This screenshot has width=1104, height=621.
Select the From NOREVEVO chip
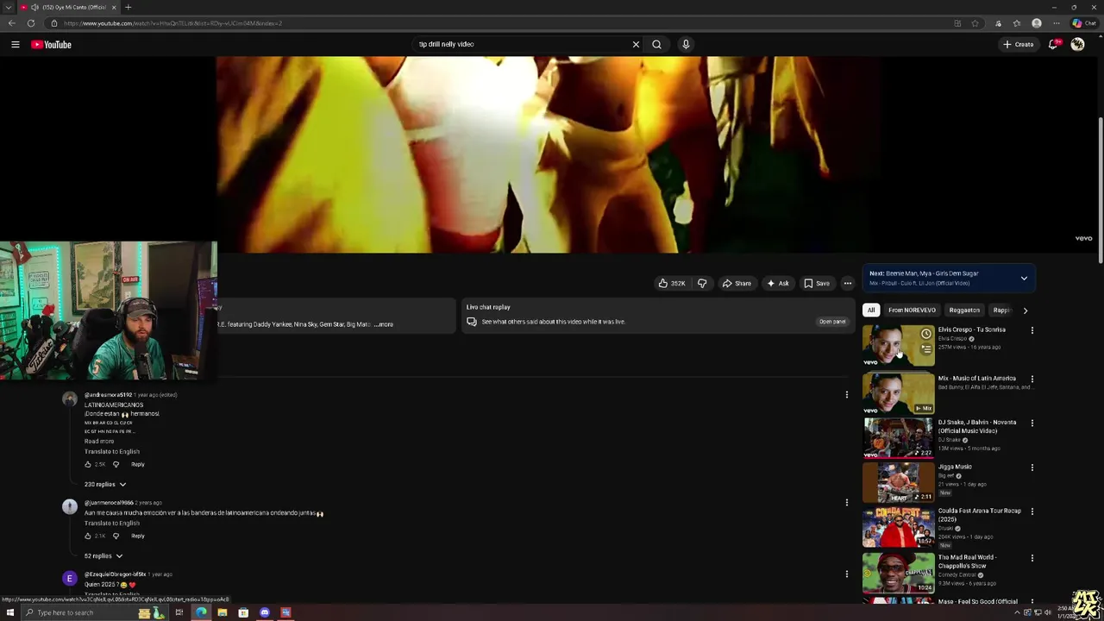tap(912, 310)
